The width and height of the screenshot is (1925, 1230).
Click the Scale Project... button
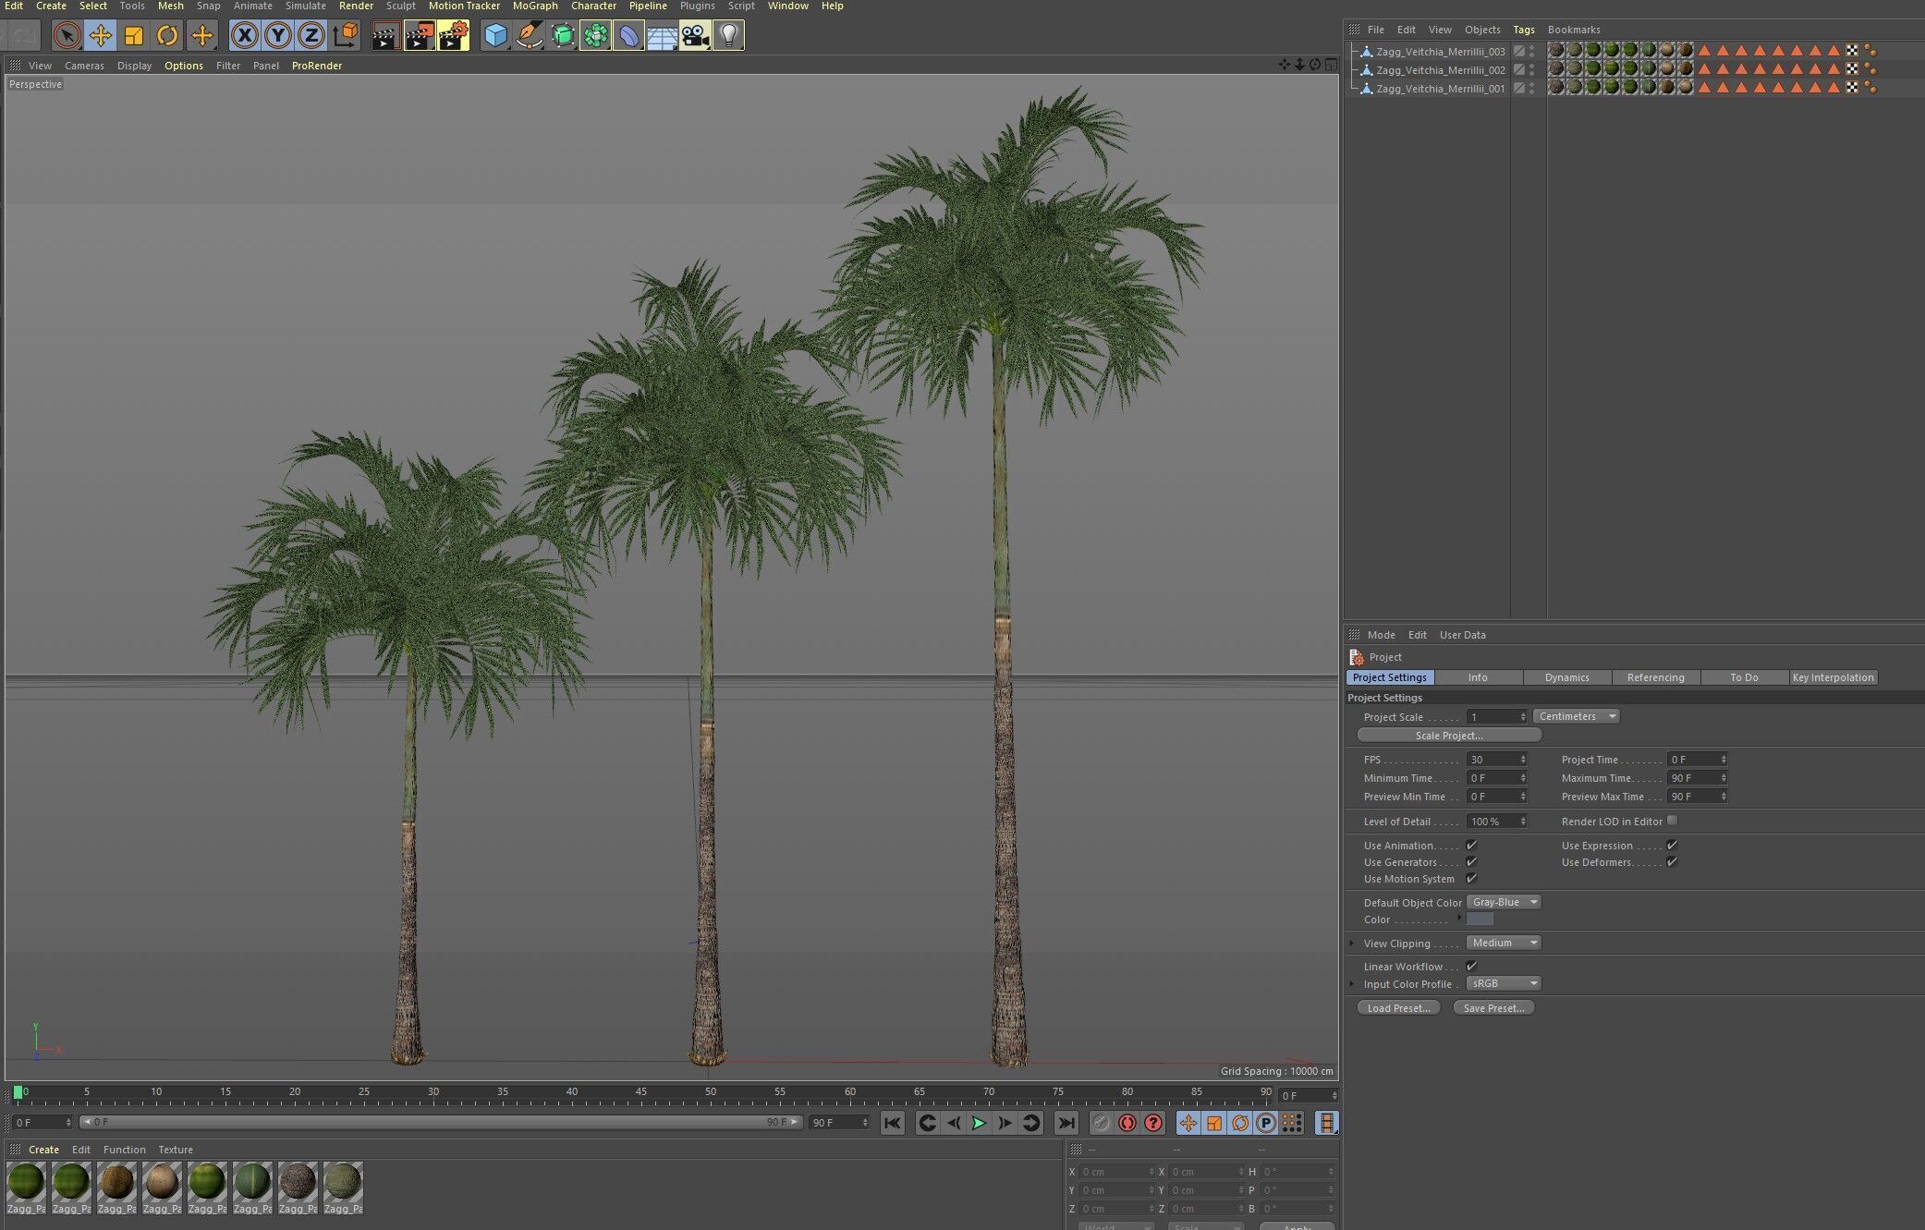tap(1449, 736)
